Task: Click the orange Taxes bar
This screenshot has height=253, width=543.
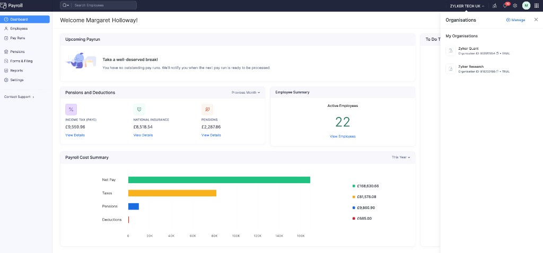Action: pyautogui.click(x=172, y=193)
